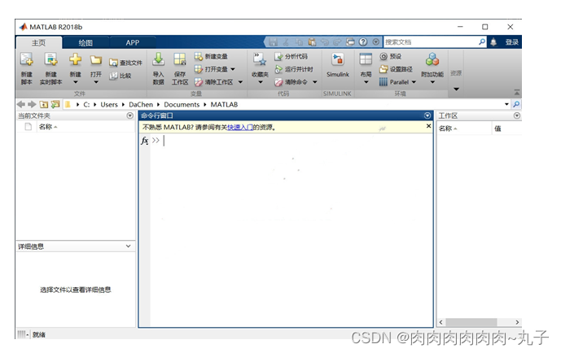The height and width of the screenshot is (353, 561).
Task: Open the Current Folder (当前文件夹) panel actions menu
Action: (130, 115)
